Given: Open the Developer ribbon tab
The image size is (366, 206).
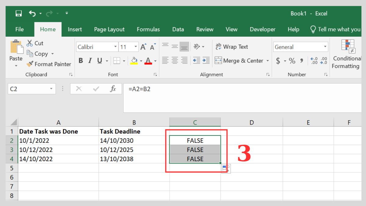Looking at the screenshot, I should (263, 29).
